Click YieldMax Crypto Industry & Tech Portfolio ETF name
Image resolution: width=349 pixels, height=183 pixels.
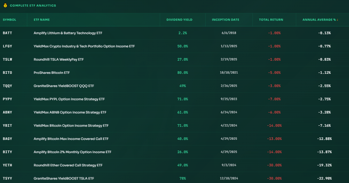pos(84,46)
